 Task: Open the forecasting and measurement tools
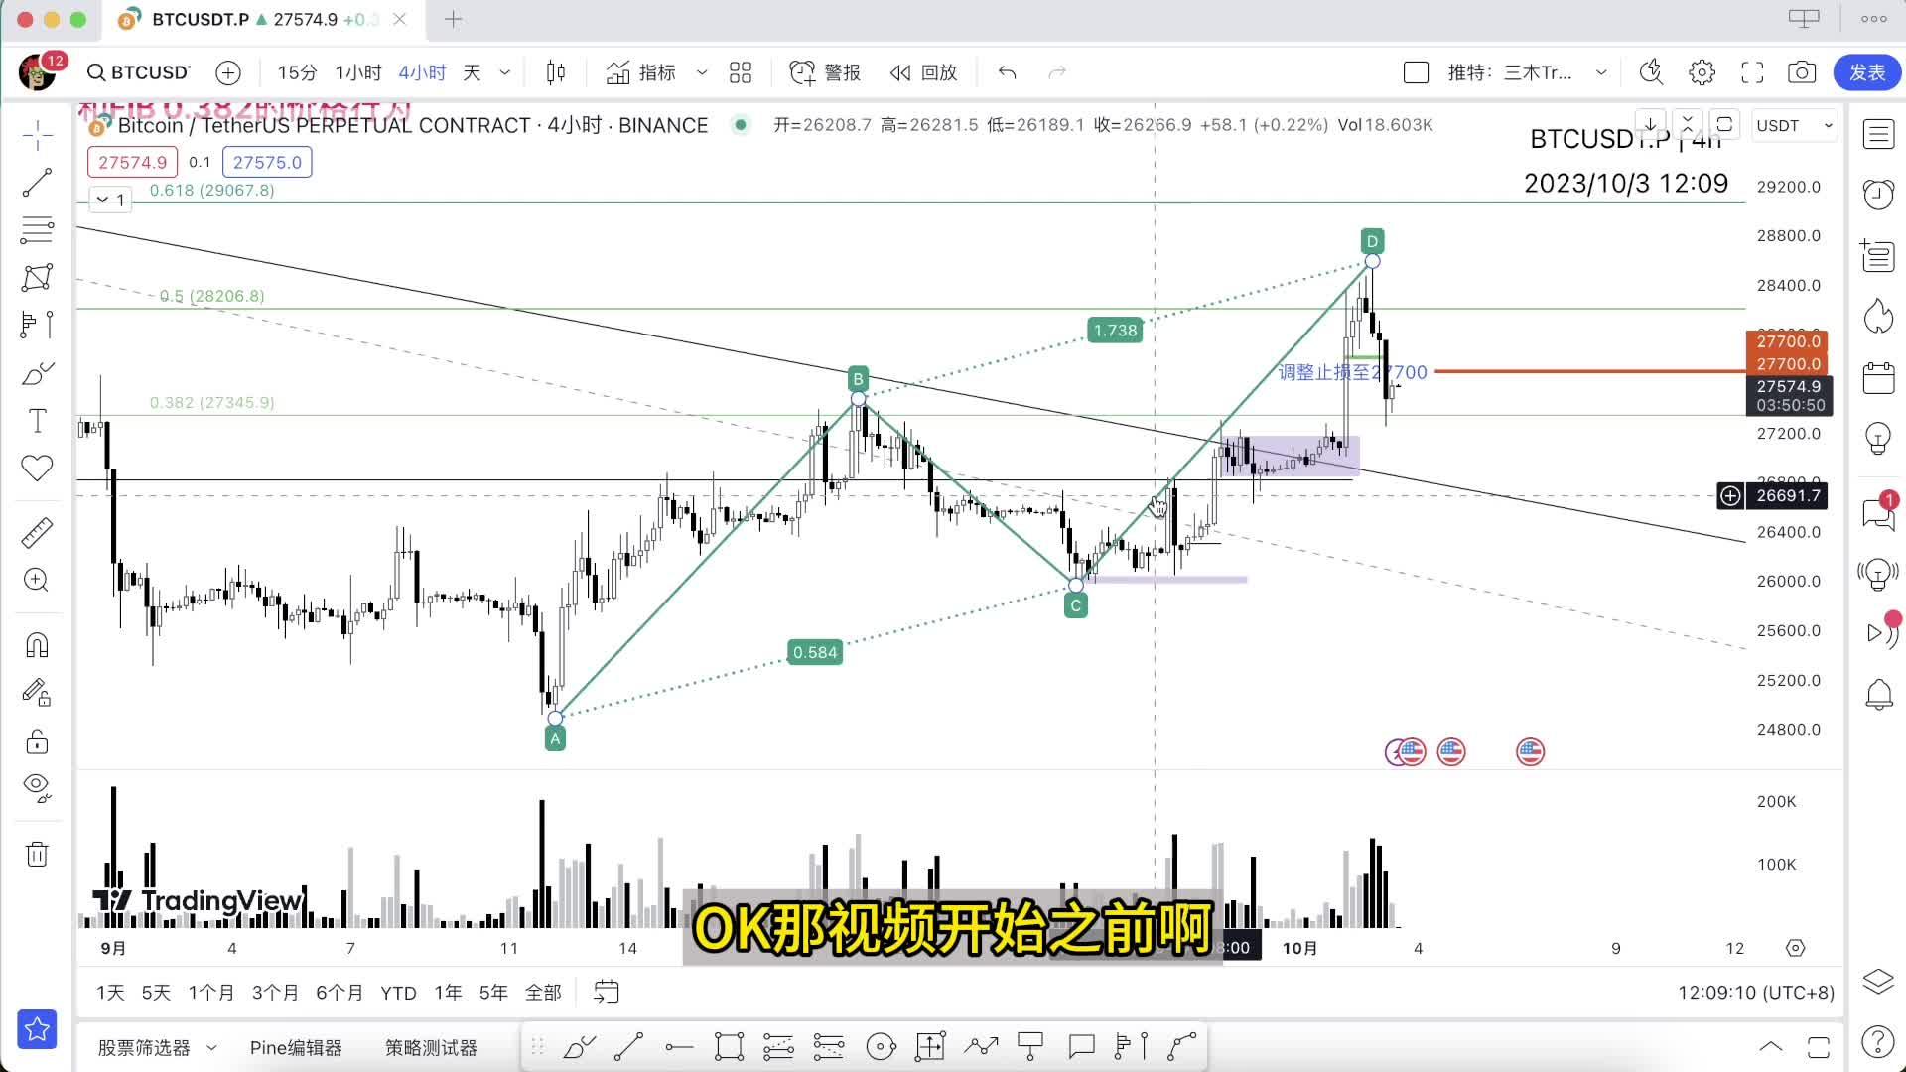click(37, 325)
